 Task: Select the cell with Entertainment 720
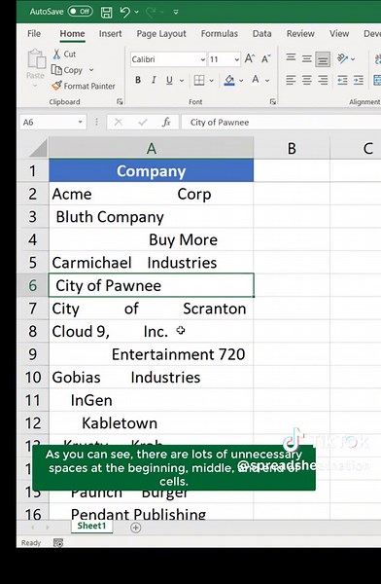click(151, 354)
